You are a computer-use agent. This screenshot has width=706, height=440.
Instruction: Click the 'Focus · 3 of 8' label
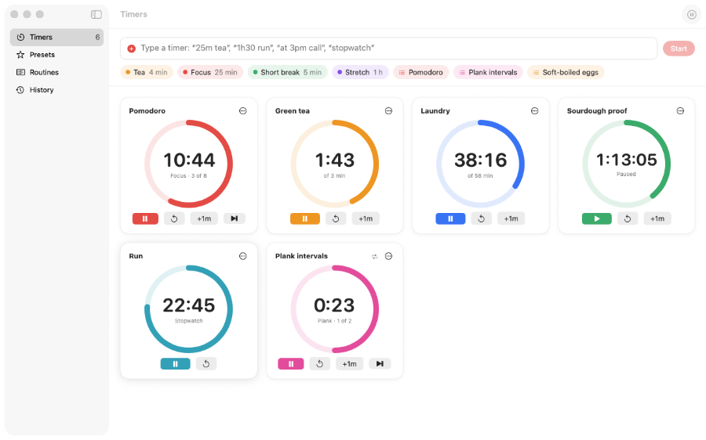(x=188, y=175)
